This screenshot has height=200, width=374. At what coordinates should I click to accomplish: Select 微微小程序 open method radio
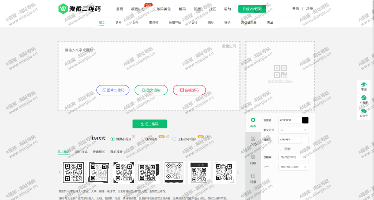[x=112, y=139]
